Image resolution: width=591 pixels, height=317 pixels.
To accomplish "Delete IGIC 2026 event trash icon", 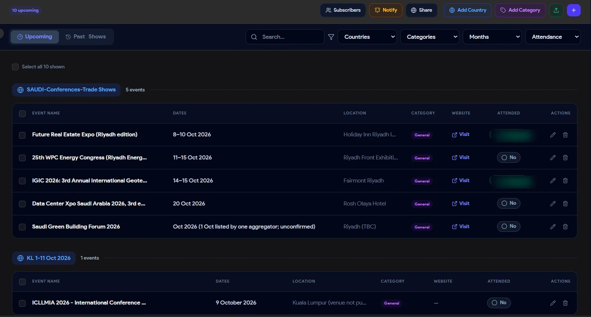I will pyautogui.click(x=565, y=181).
